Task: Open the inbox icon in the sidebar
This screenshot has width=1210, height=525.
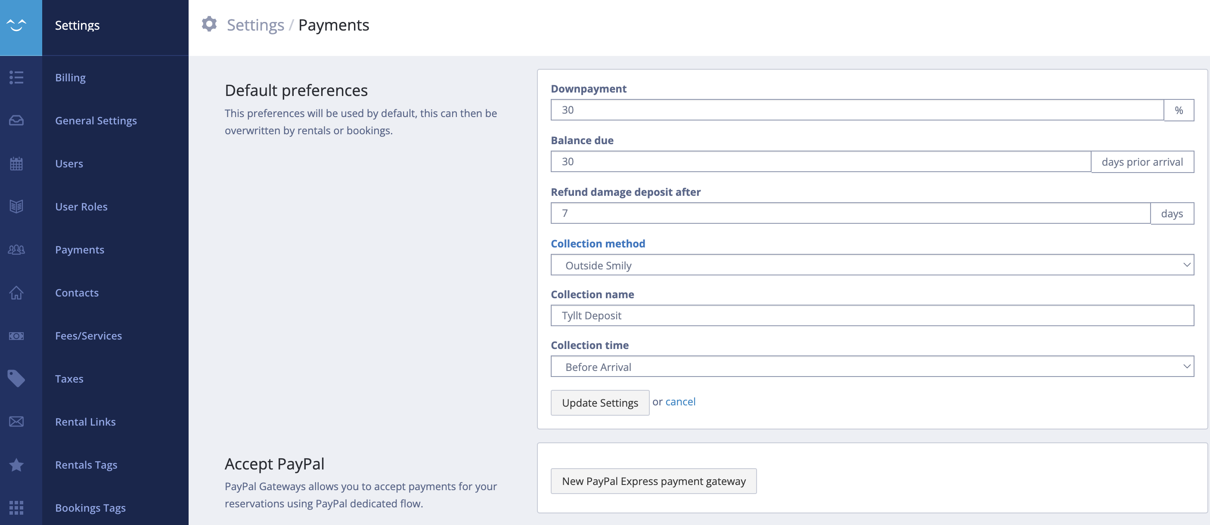Action: coord(16,120)
